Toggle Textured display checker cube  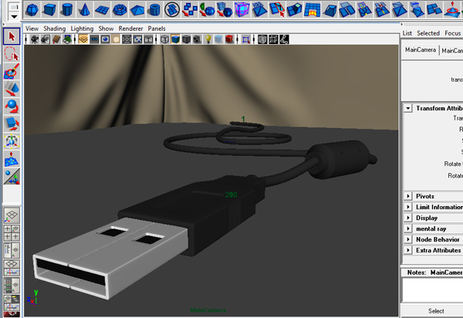point(197,39)
